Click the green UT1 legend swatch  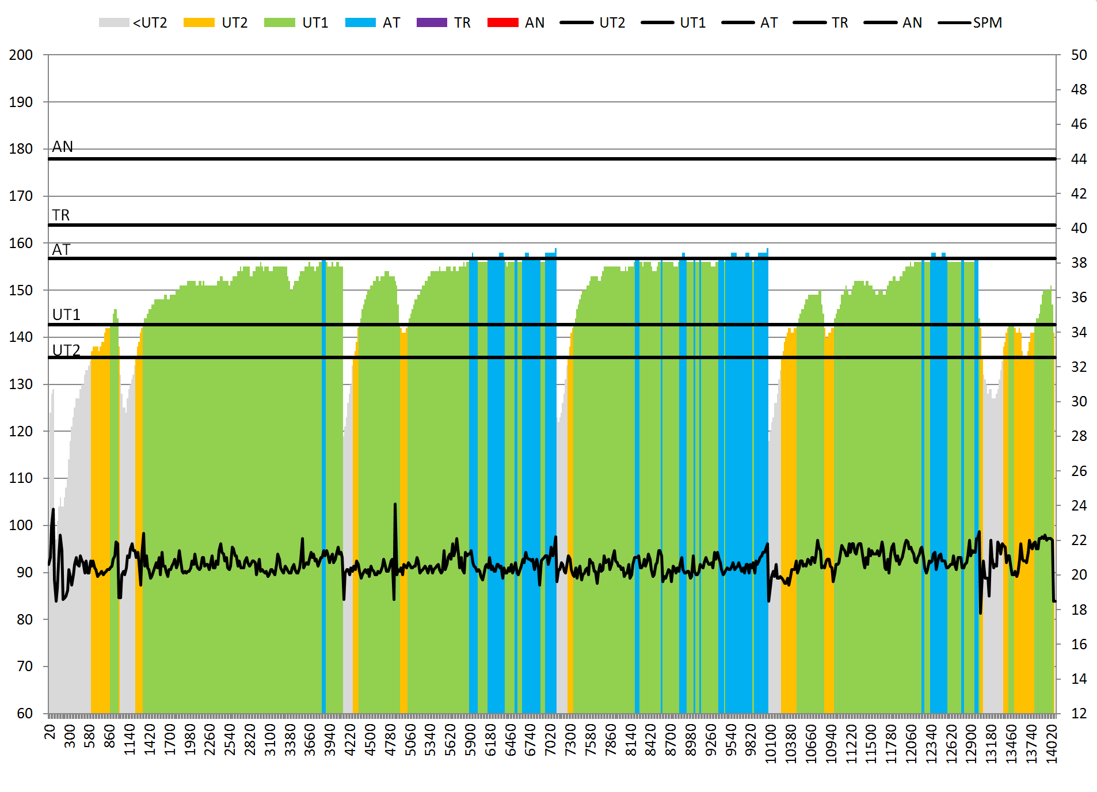[x=279, y=22]
